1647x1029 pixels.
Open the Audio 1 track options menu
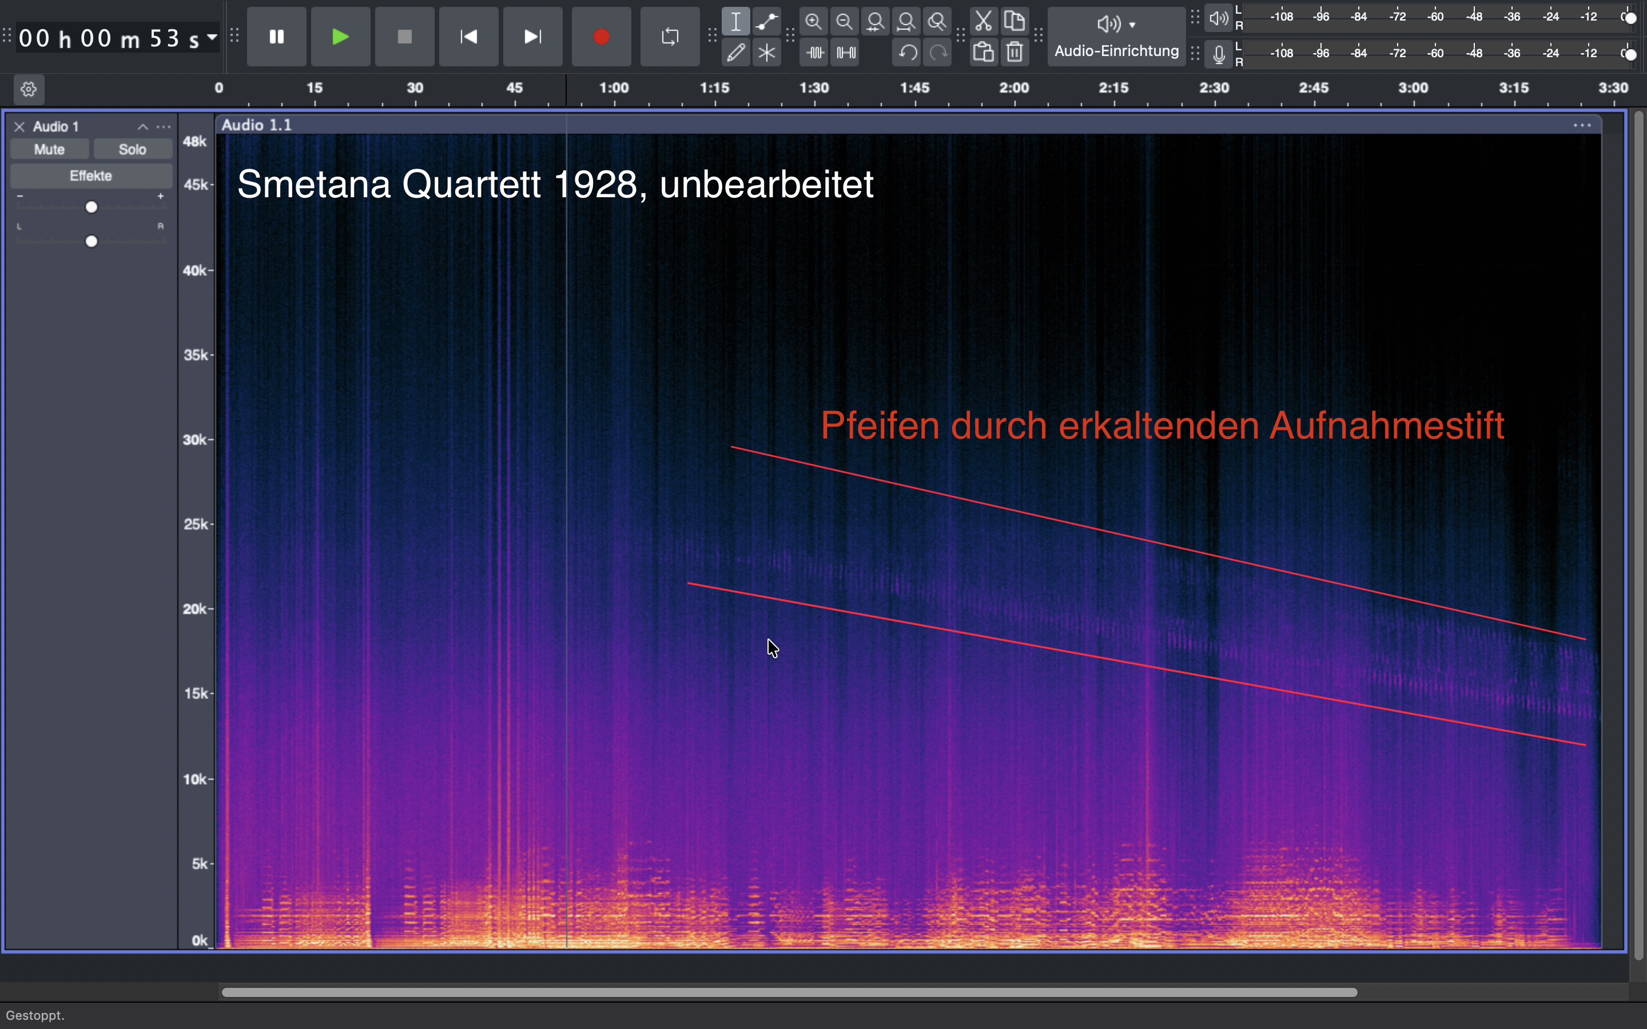[164, 127]
